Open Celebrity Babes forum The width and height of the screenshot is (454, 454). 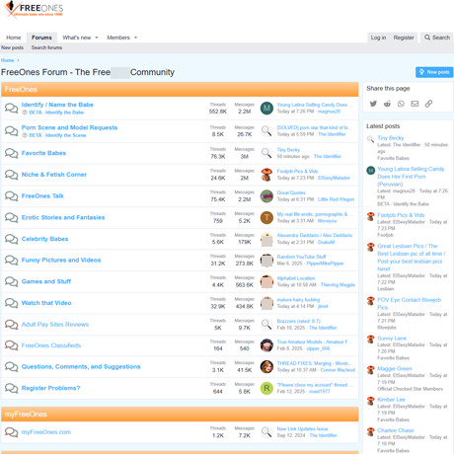(x=44, y=239)
